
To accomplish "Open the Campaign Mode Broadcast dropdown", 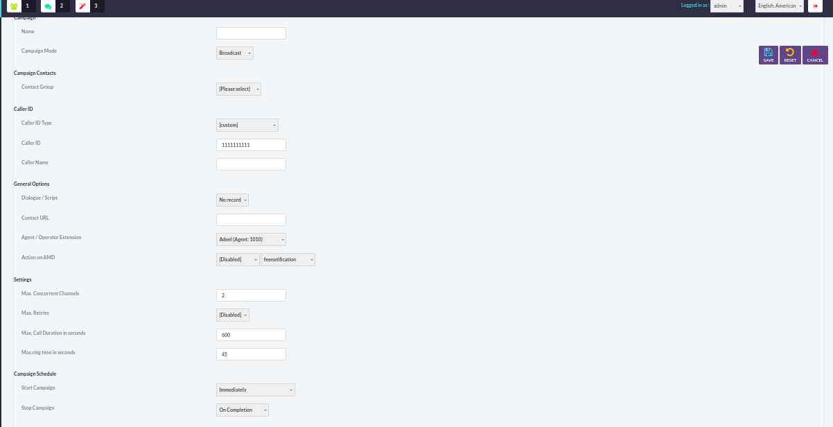I will pos(235,53).
